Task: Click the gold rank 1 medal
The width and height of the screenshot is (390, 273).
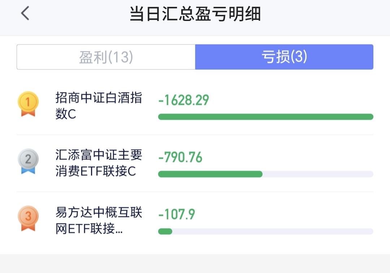Action: pos(28,104)
